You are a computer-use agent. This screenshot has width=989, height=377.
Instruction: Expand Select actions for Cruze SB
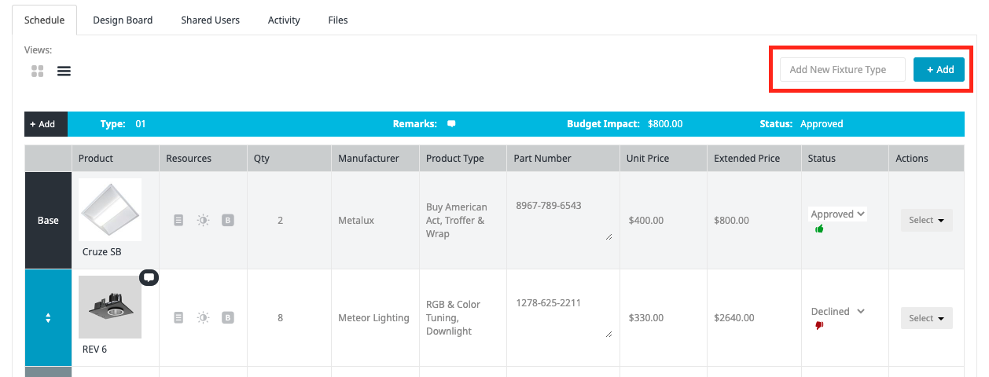(926, 221)
